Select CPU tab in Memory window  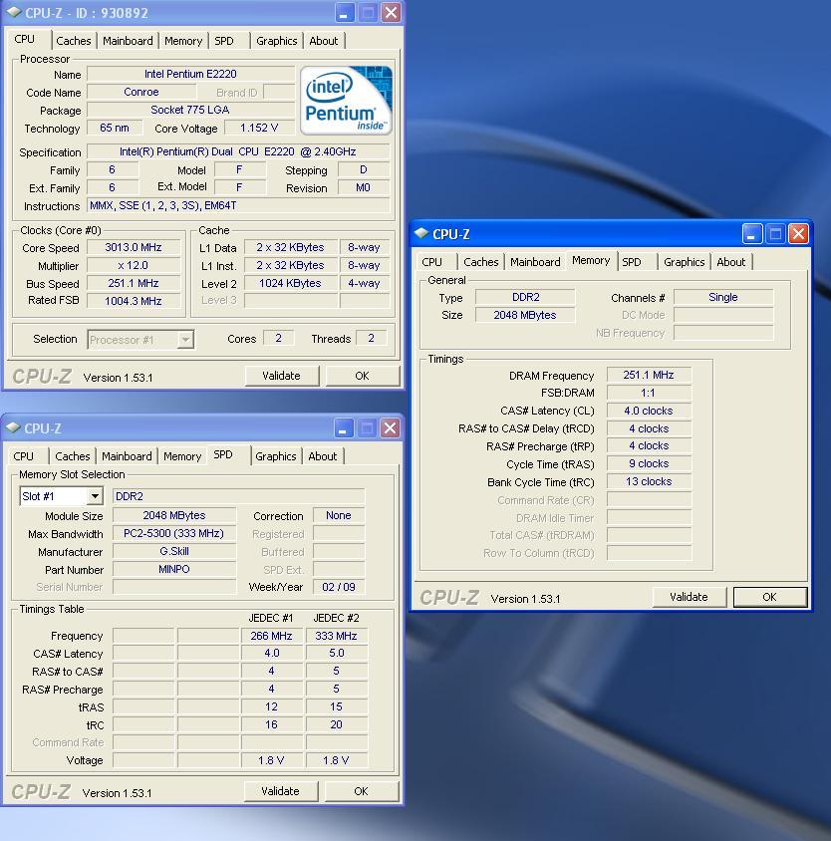tap(431, 262)
